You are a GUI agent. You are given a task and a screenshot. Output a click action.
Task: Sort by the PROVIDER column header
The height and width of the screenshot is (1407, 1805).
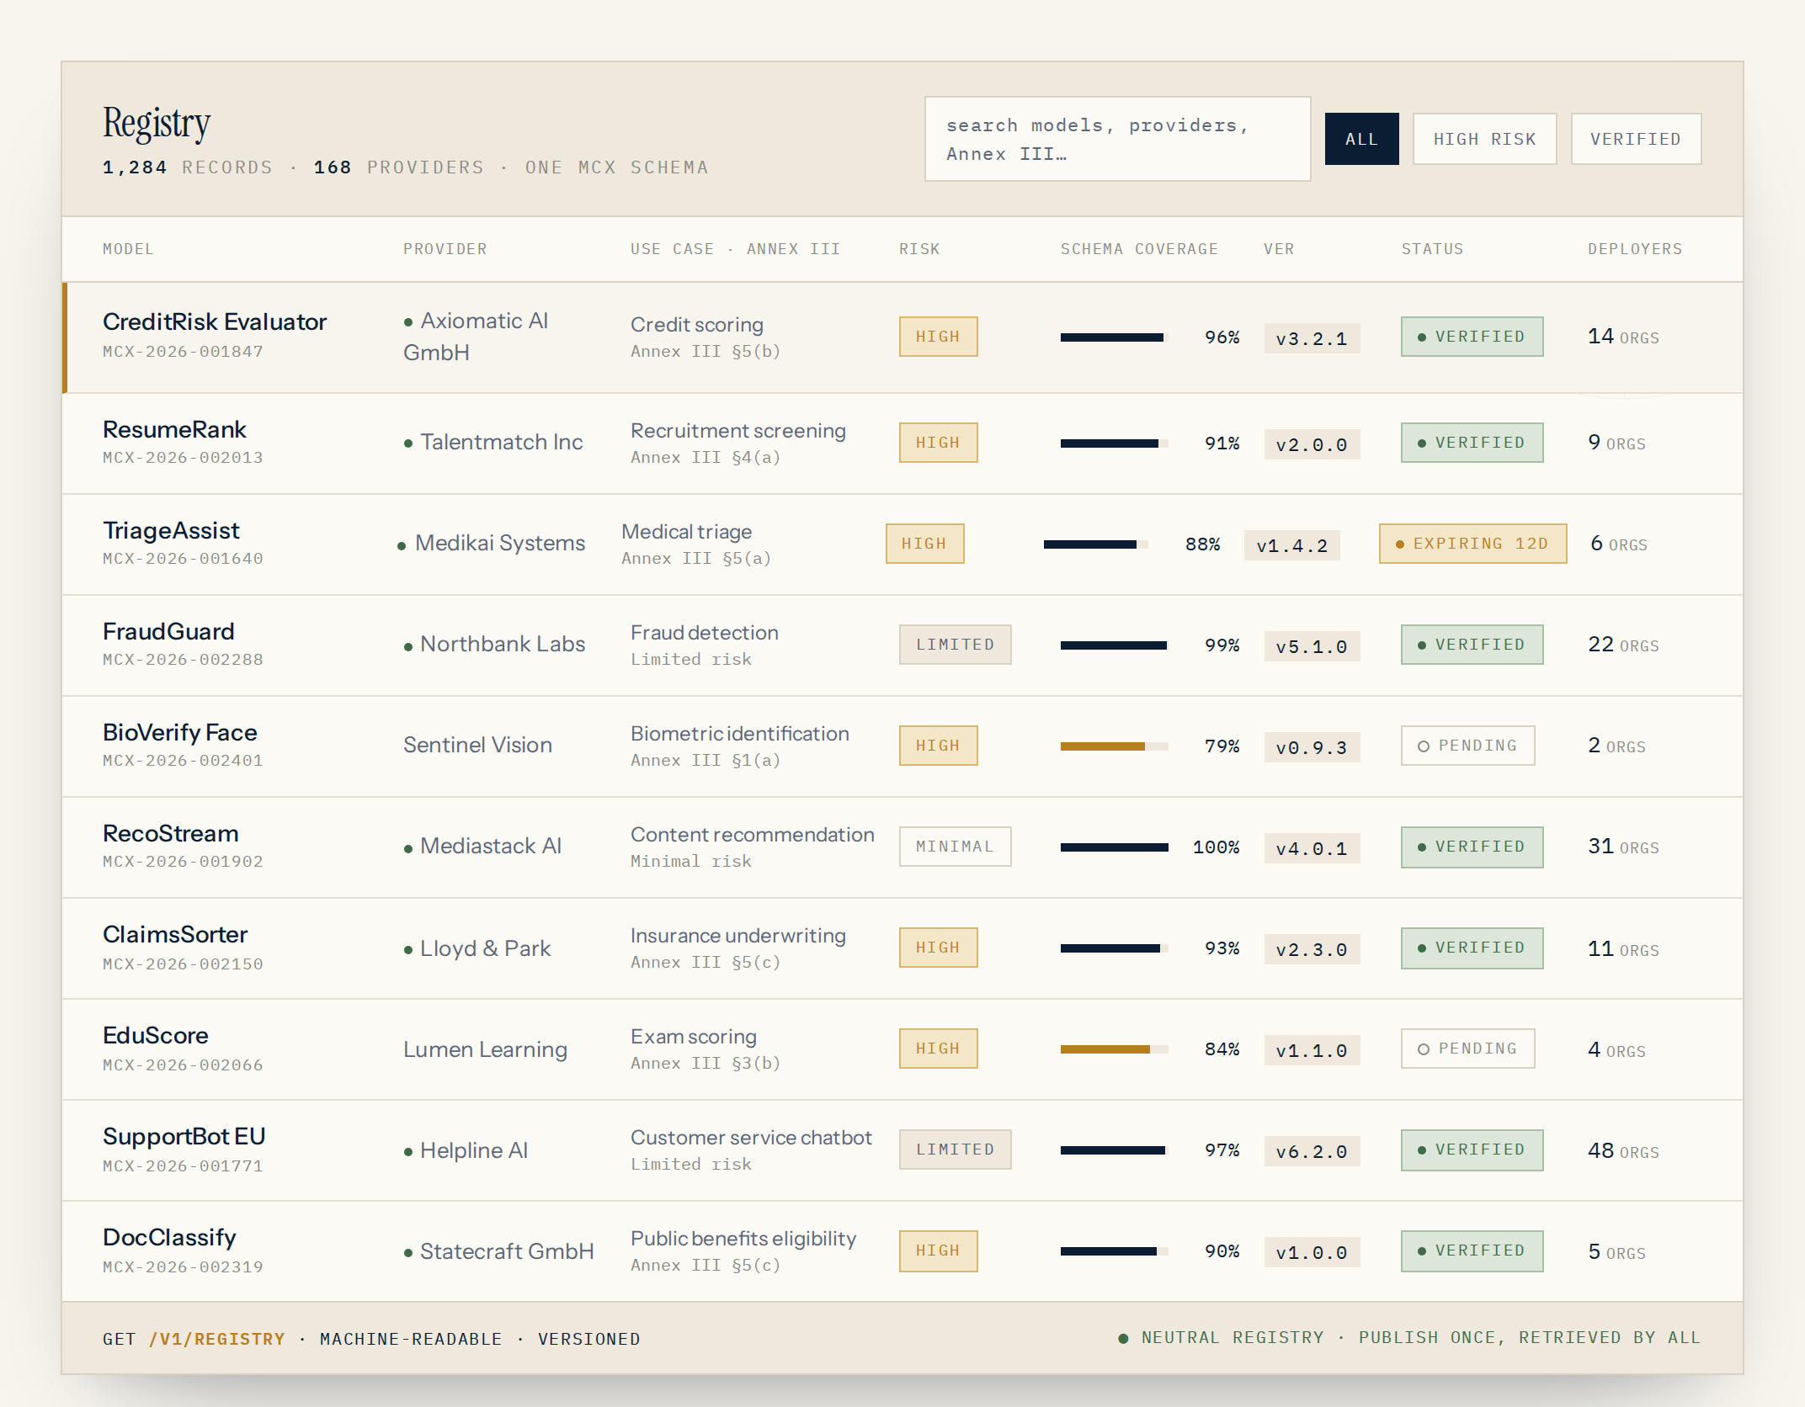point(445,249)
